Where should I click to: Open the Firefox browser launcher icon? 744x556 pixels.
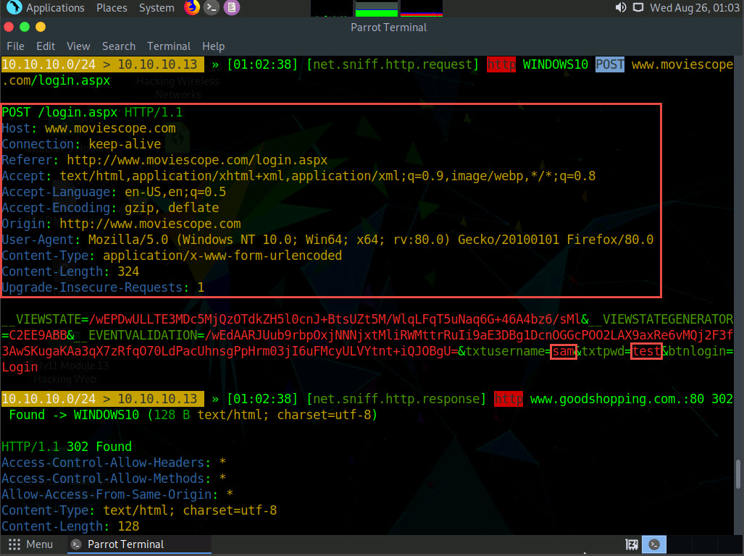(x=192, y=7)
